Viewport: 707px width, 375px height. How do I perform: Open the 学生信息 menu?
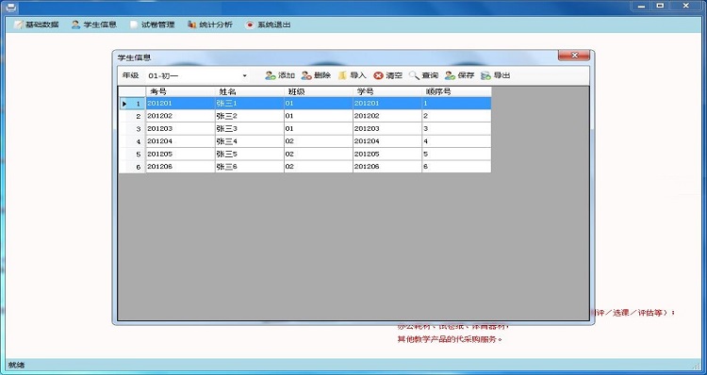93,24
